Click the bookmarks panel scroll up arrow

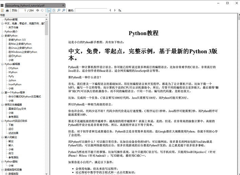tap(46, 19)
